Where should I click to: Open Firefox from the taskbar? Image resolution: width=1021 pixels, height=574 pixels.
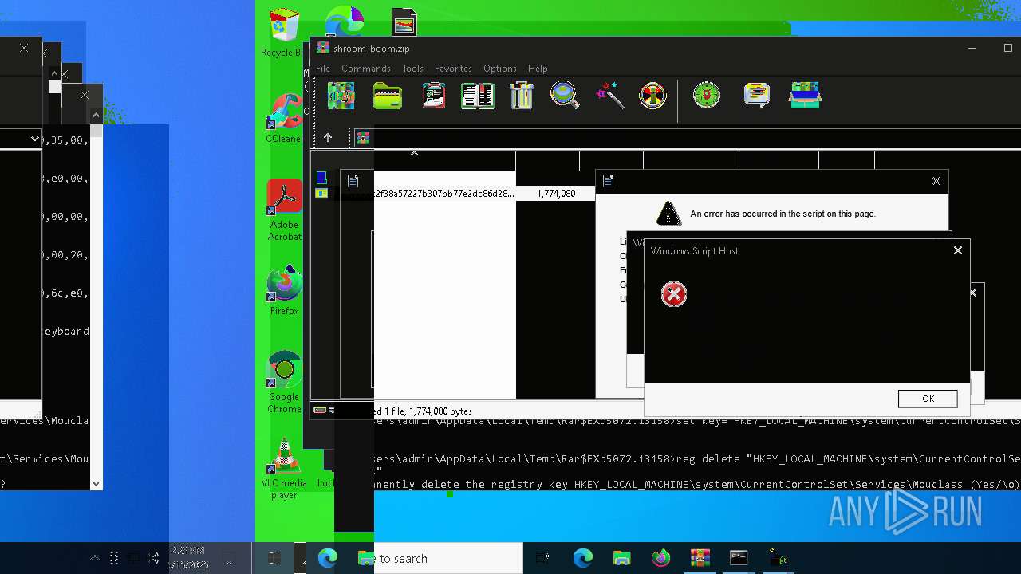pyautogui.click(x=660, y=559)
